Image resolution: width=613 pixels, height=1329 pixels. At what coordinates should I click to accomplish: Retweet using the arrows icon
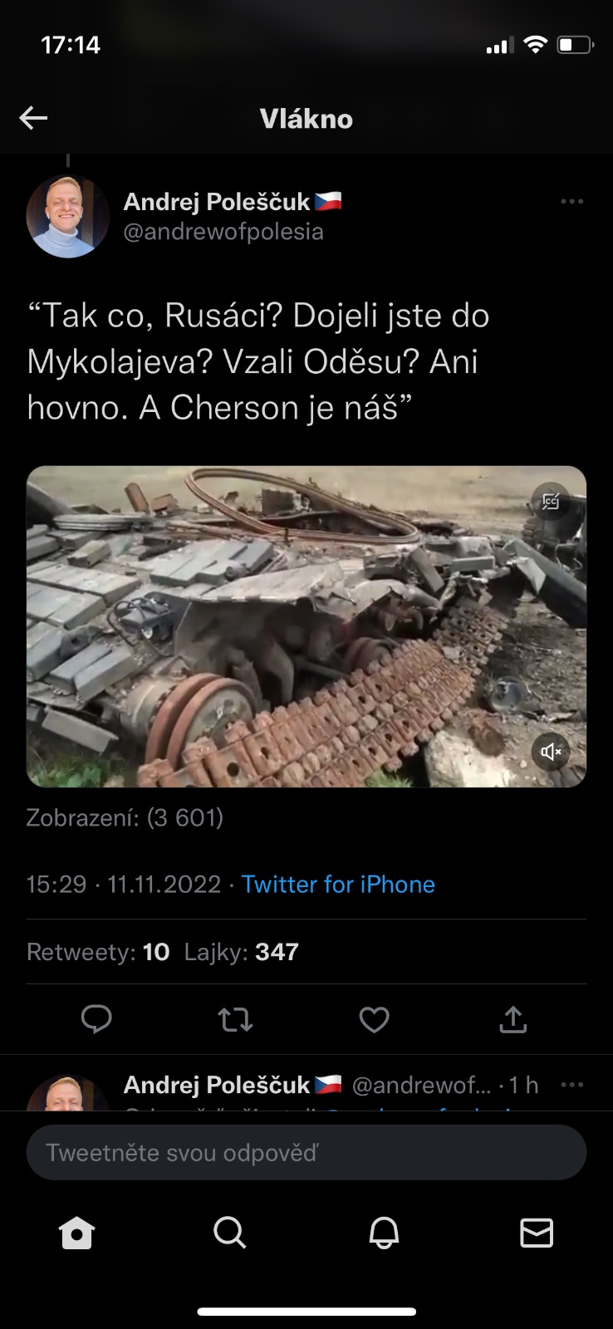click(x=235, y=1019)
